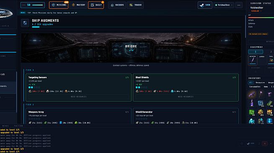This screenshot has height=153, width=274.
Task: Open the Daily rewards
Action: pos(96,5)
